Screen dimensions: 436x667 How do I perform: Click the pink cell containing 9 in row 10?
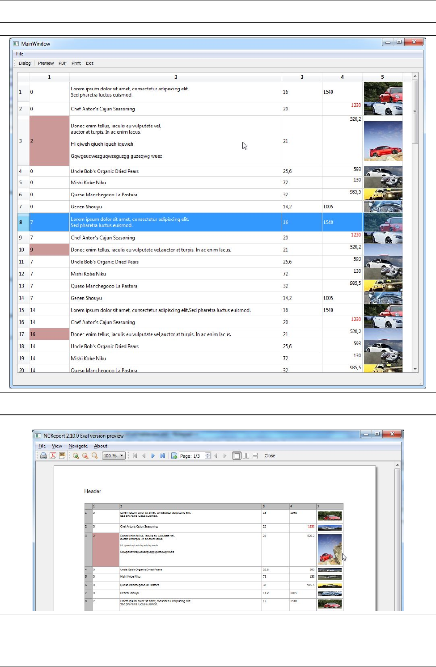pyautogui.click(x=49, y=249)
